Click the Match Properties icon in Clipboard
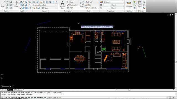 pyautogui.click(x=144, y=8)
